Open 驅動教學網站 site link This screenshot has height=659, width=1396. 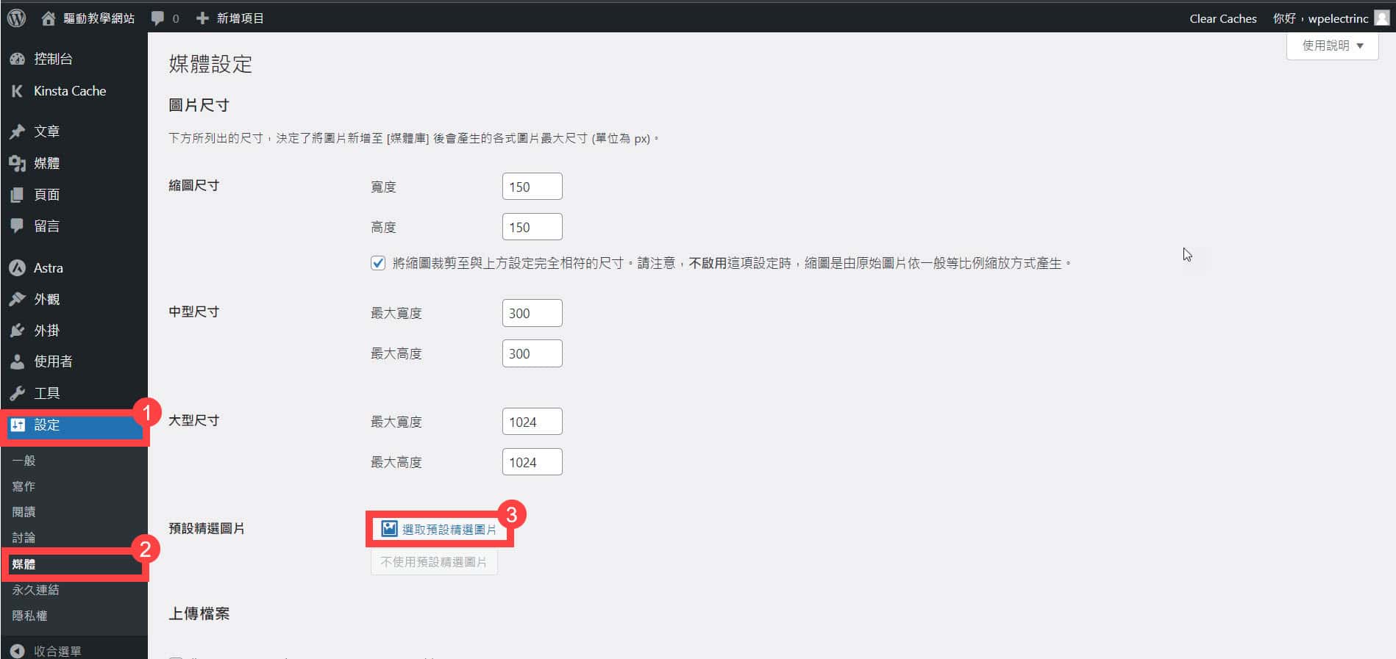(x=99, y=18)
